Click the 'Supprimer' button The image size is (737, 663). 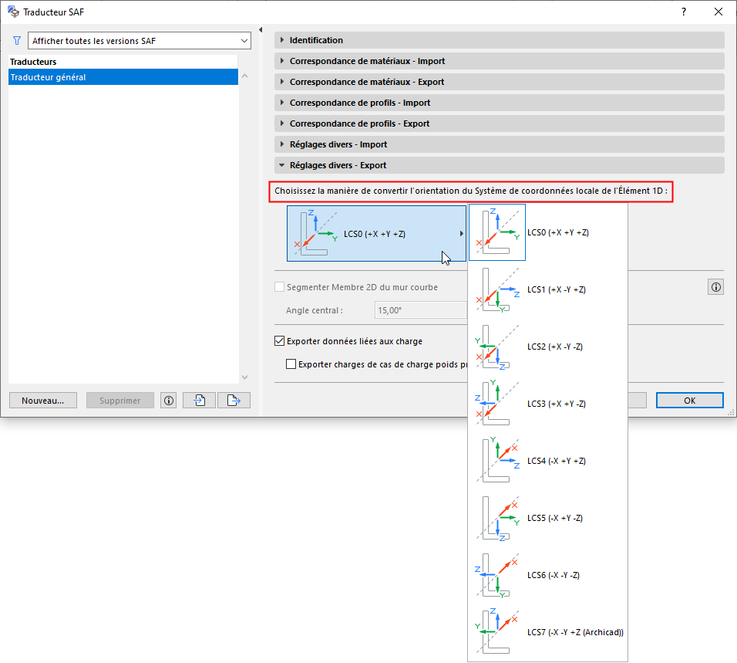119,401
